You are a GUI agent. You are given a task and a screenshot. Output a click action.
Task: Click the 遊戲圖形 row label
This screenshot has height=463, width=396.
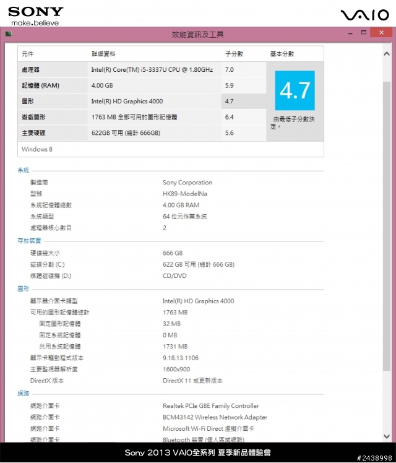tap(33, 117)
